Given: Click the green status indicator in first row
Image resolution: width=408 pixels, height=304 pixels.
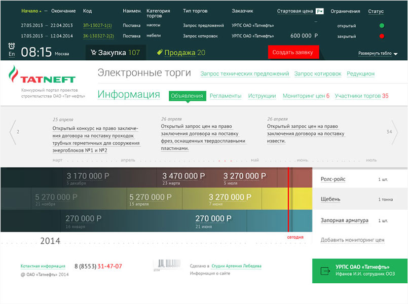Looking at the screenshot, I should coord(382,25).
